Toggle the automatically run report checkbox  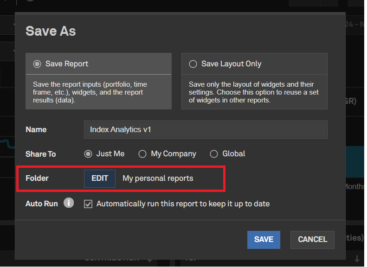click(88, 203)
